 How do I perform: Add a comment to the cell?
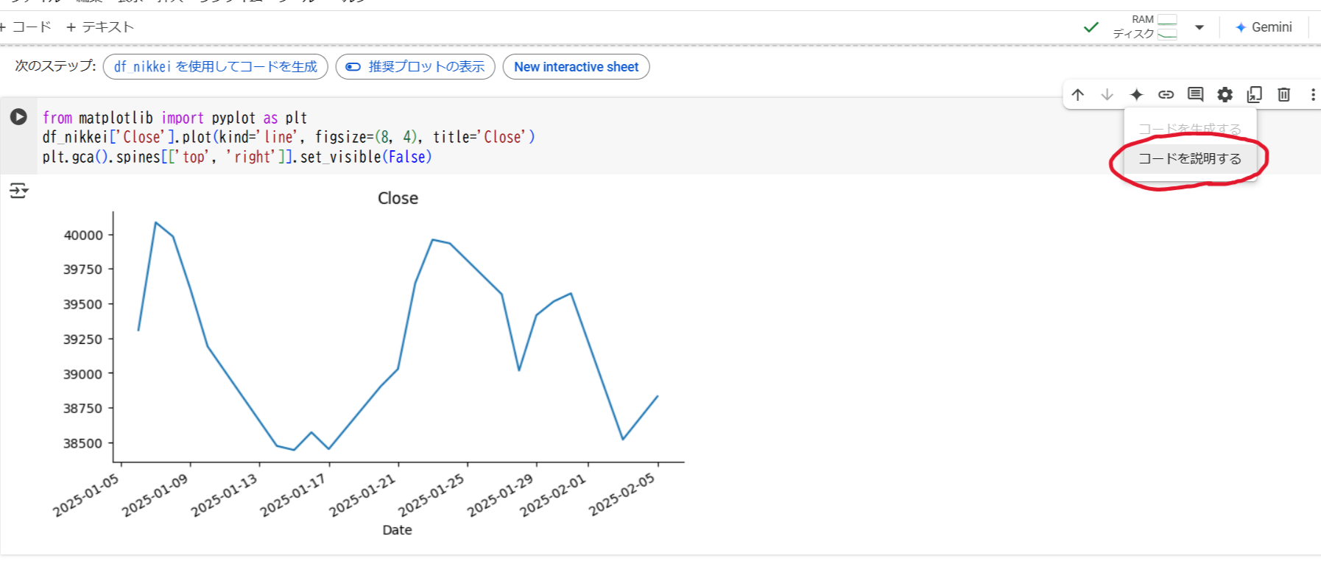tap(1195, 94)
